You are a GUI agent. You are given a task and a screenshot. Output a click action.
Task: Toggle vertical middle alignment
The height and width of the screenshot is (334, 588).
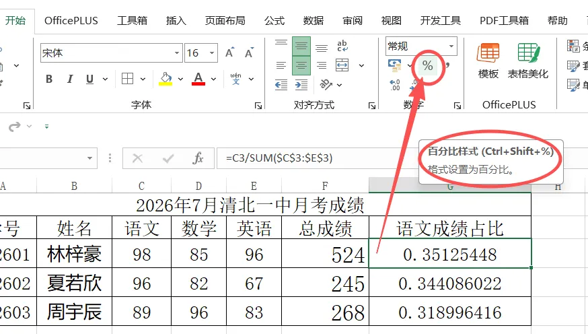point(301,46)
